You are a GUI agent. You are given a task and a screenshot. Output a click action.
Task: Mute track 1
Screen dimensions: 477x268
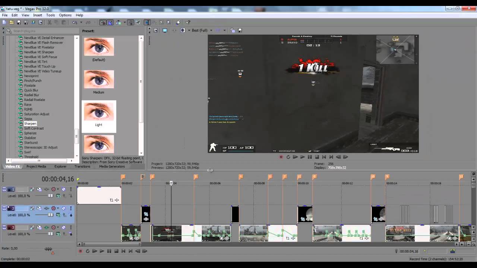point(64,189)
